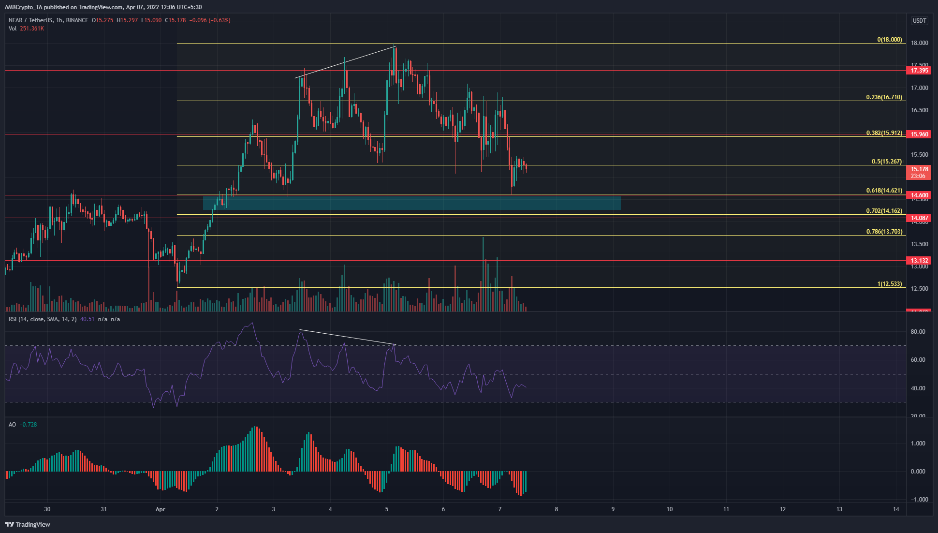
Task: Click the AO value −0.728
Action: (29, 425)
